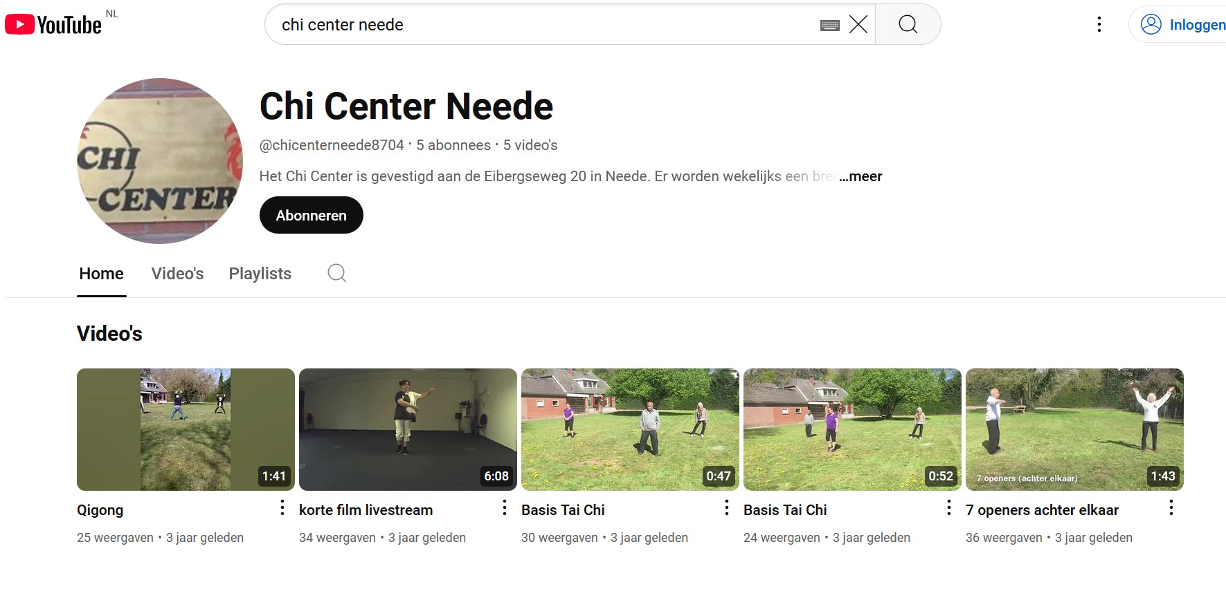Click the magnifying glass search button
Image resolution: width=1226 pixels, height=591 pixels.
coord(908,25)
